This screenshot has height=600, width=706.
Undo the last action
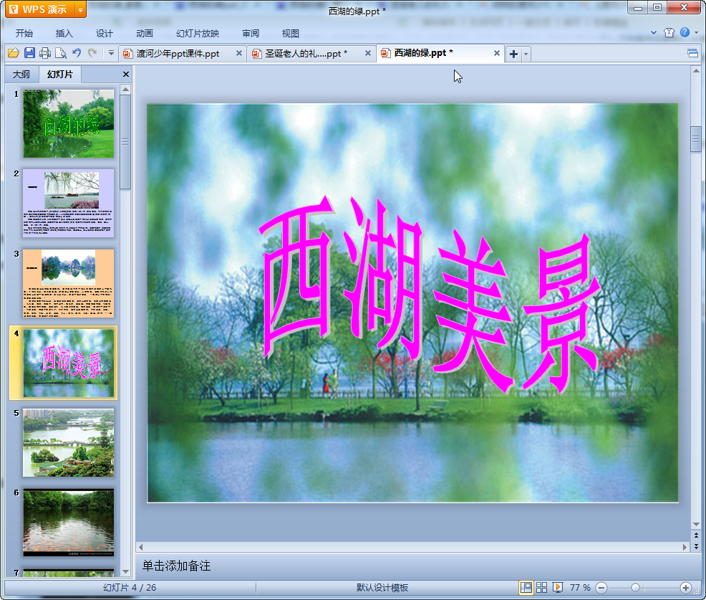[x=77, y=53]
